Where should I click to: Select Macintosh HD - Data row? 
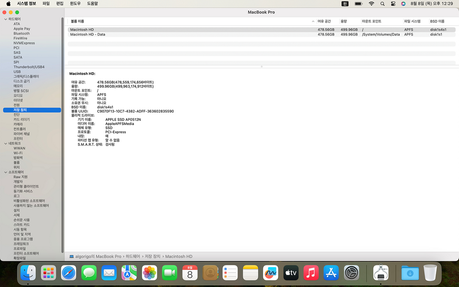(262, 34)
